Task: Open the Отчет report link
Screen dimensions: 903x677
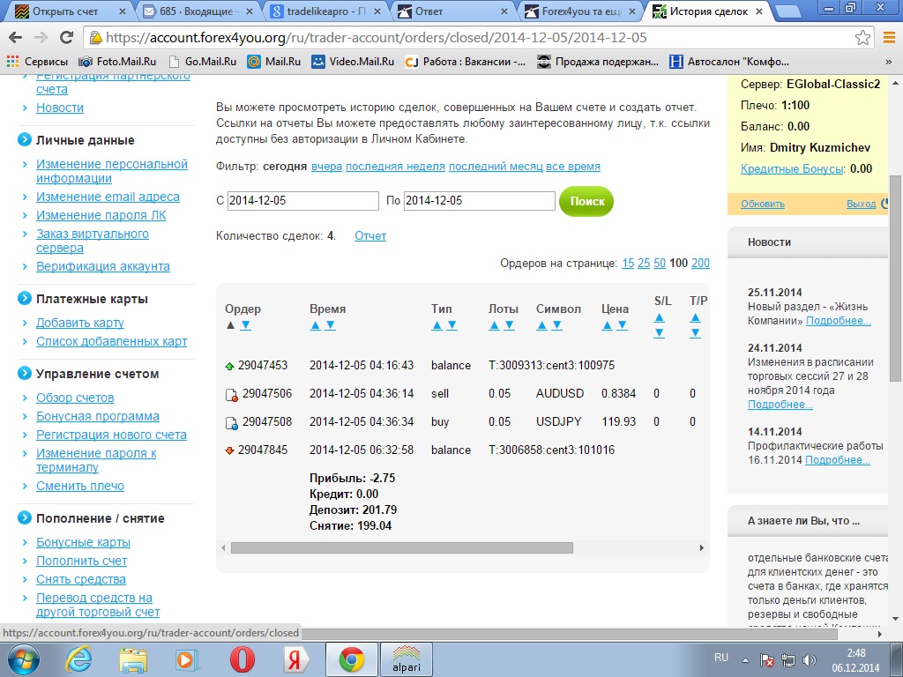Action: coord(370,236)
